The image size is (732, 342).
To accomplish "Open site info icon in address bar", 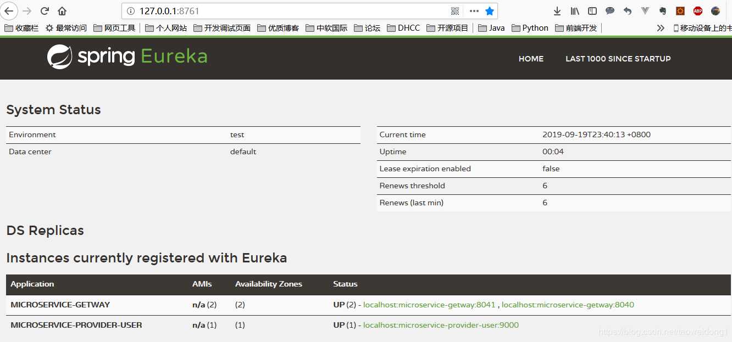I will pyautogui.click(x=130, y=11).
